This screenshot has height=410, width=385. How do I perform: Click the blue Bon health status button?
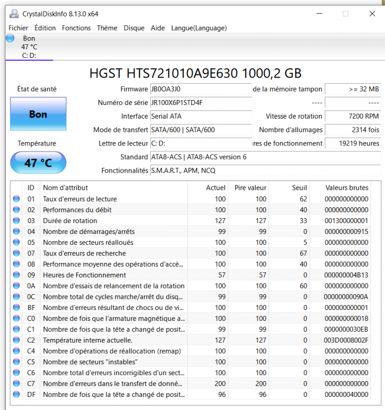tap(38, 114)
